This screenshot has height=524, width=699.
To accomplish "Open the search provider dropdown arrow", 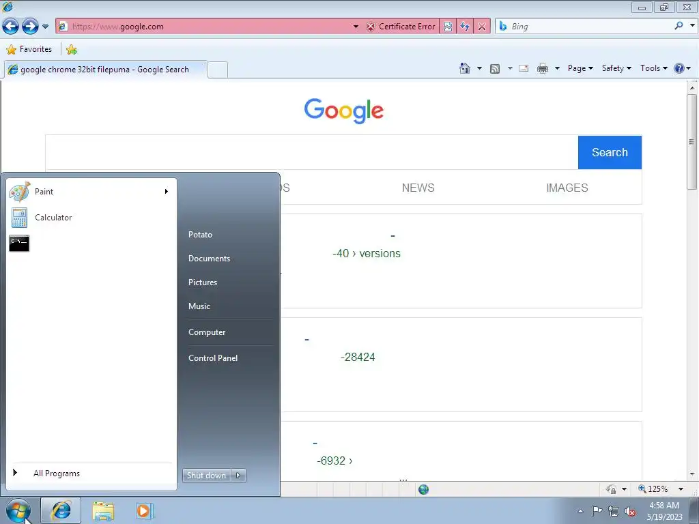I will coord(692,26).
